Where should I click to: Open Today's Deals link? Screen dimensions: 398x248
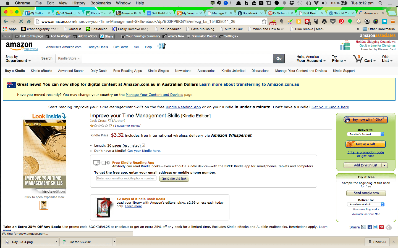pyautogui.click(x=97, y=47)
